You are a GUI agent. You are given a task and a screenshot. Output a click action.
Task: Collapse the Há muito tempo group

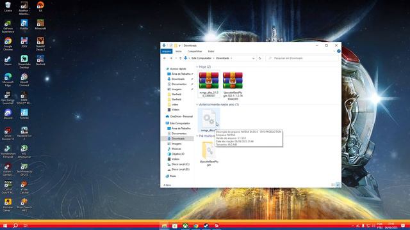(197, 136)
